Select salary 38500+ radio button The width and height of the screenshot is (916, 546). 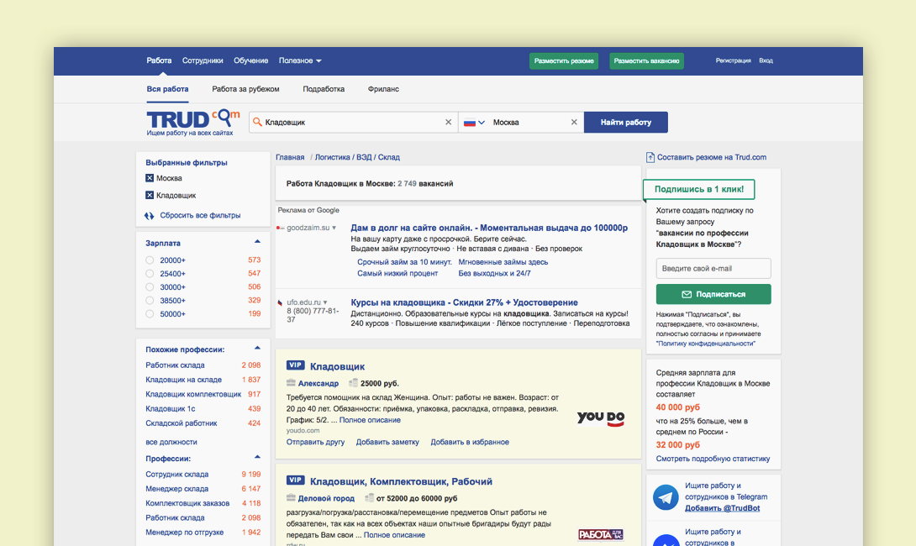pos(150,301)
